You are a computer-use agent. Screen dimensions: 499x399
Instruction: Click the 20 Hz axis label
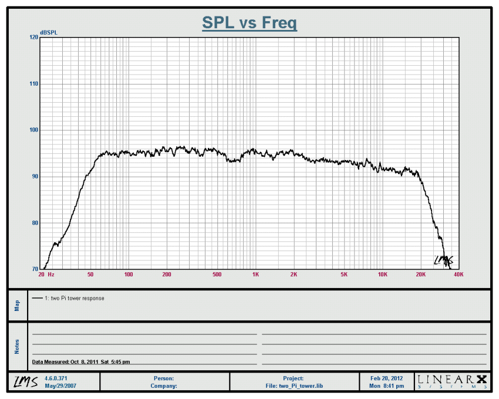pos(46,275)
